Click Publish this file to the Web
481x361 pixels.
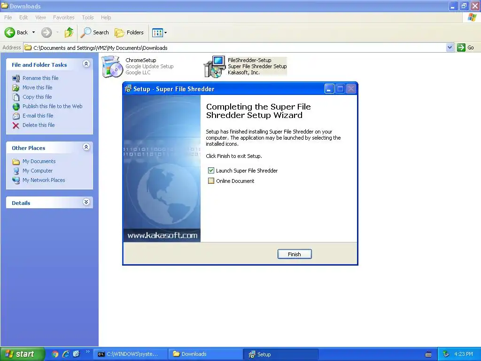click(x=53, y=106)
